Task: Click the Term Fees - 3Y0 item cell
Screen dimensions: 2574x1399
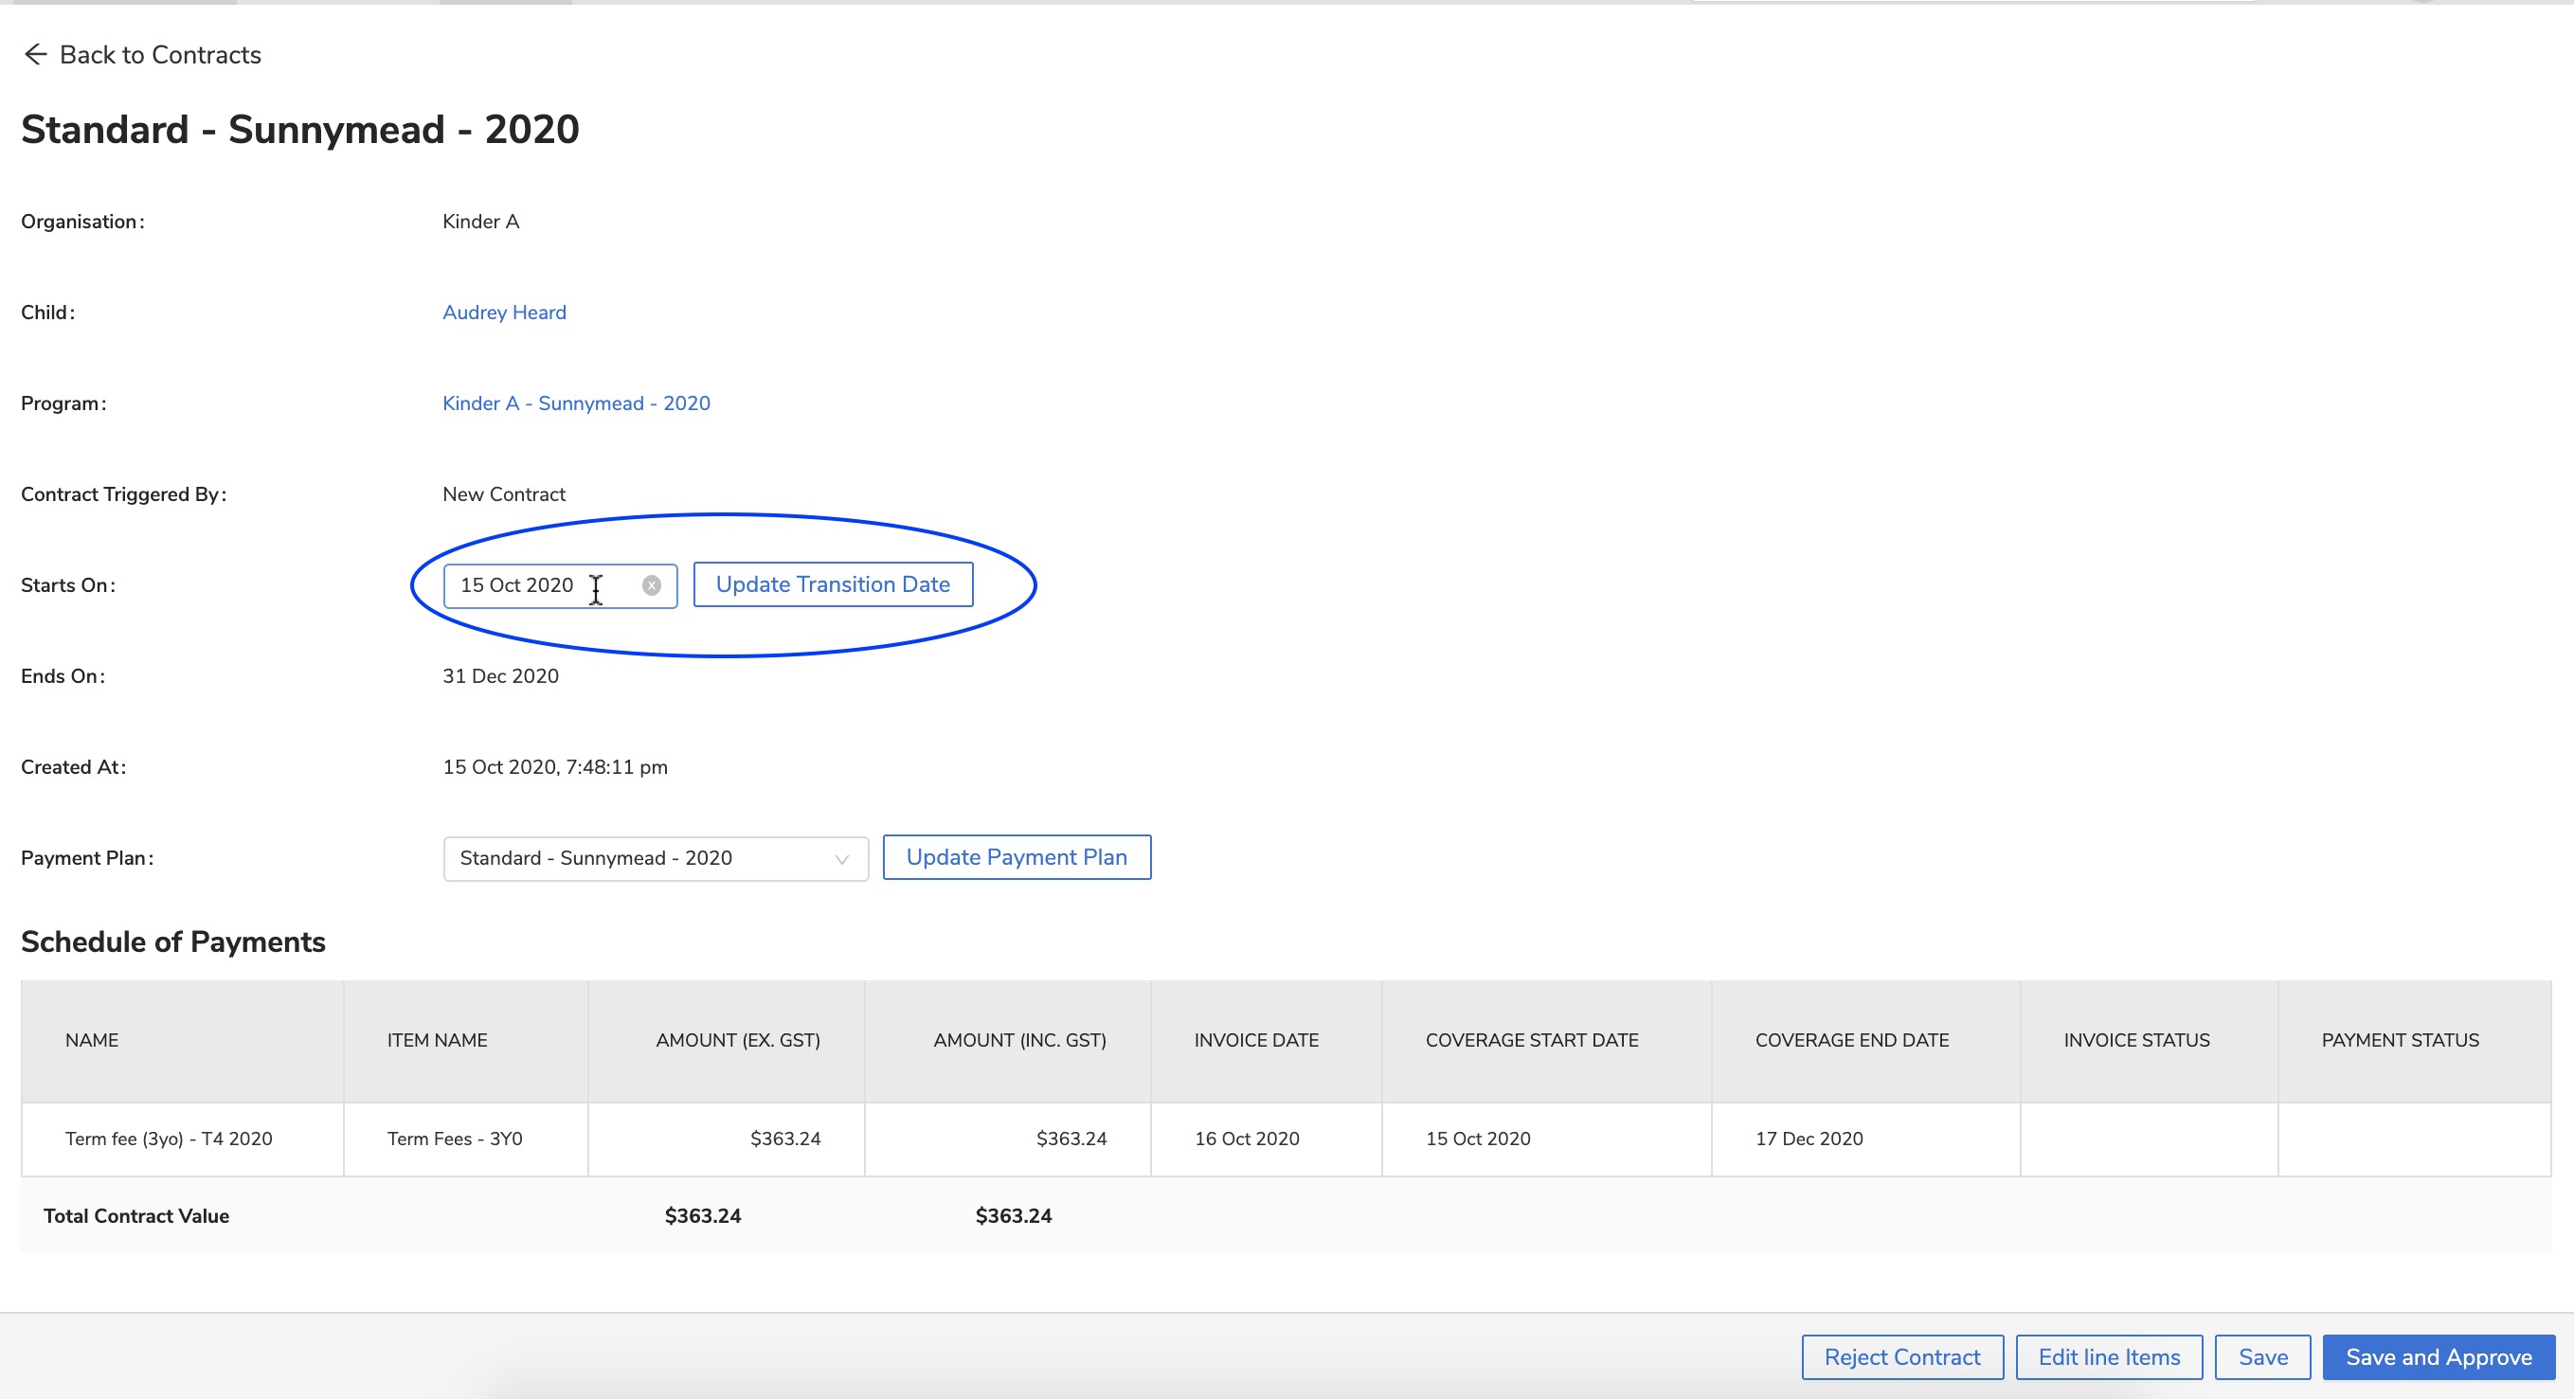Action: pos(455,1139)
